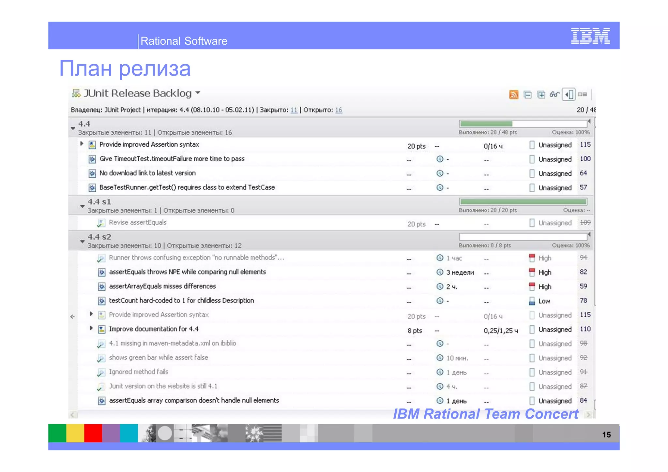The height and width of the screenshot is (472, 668).
Task: Click the 4.4 progress bar
Action: (523, 124)
